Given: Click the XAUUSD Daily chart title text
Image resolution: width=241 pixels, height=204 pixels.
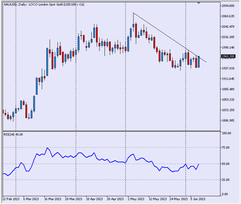Looking at the screenshot, I should click(x=44, y=5).
